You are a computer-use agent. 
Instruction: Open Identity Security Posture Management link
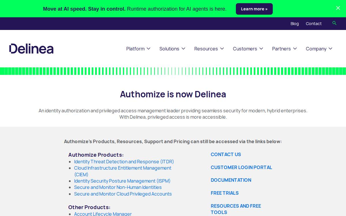tap(122, 181)
